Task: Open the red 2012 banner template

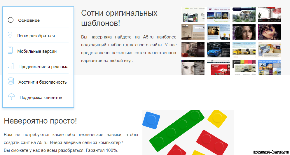Action: (218, 67)
